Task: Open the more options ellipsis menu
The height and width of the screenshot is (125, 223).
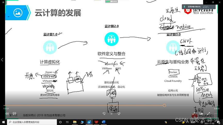Action: [x=216, y=113]
